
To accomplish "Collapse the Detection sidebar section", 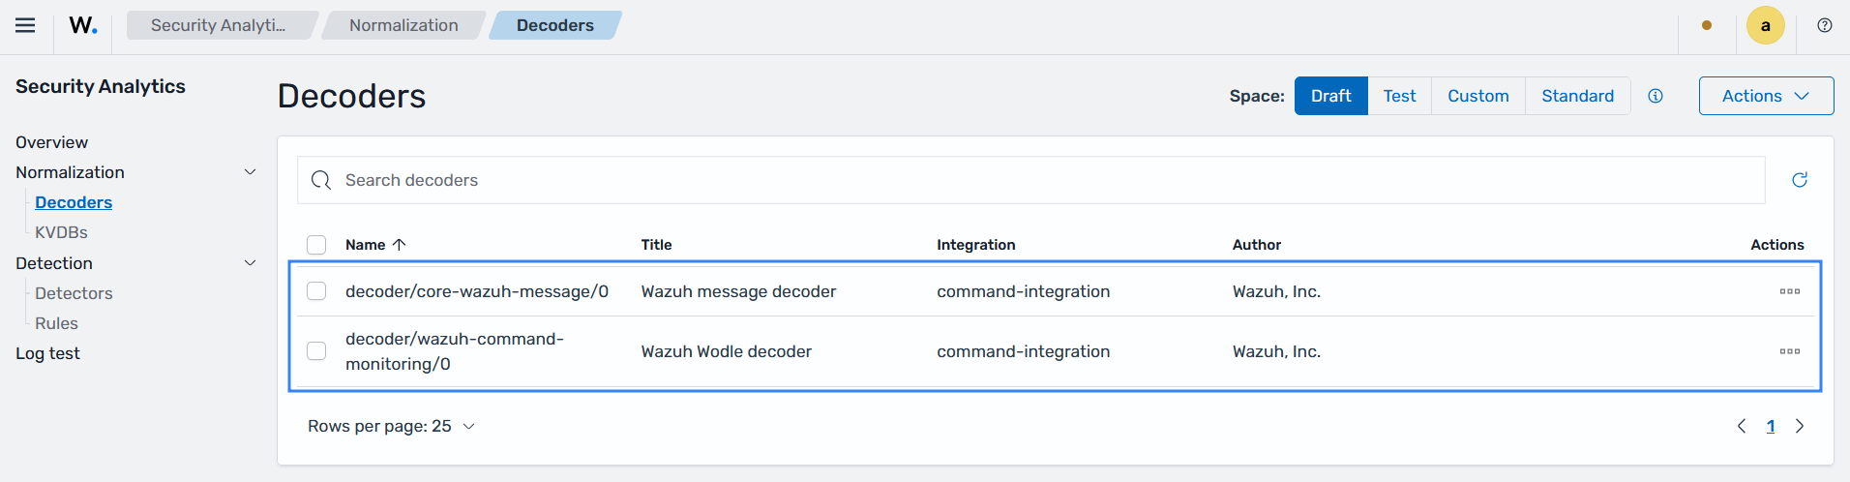I will tap(250, 263).
